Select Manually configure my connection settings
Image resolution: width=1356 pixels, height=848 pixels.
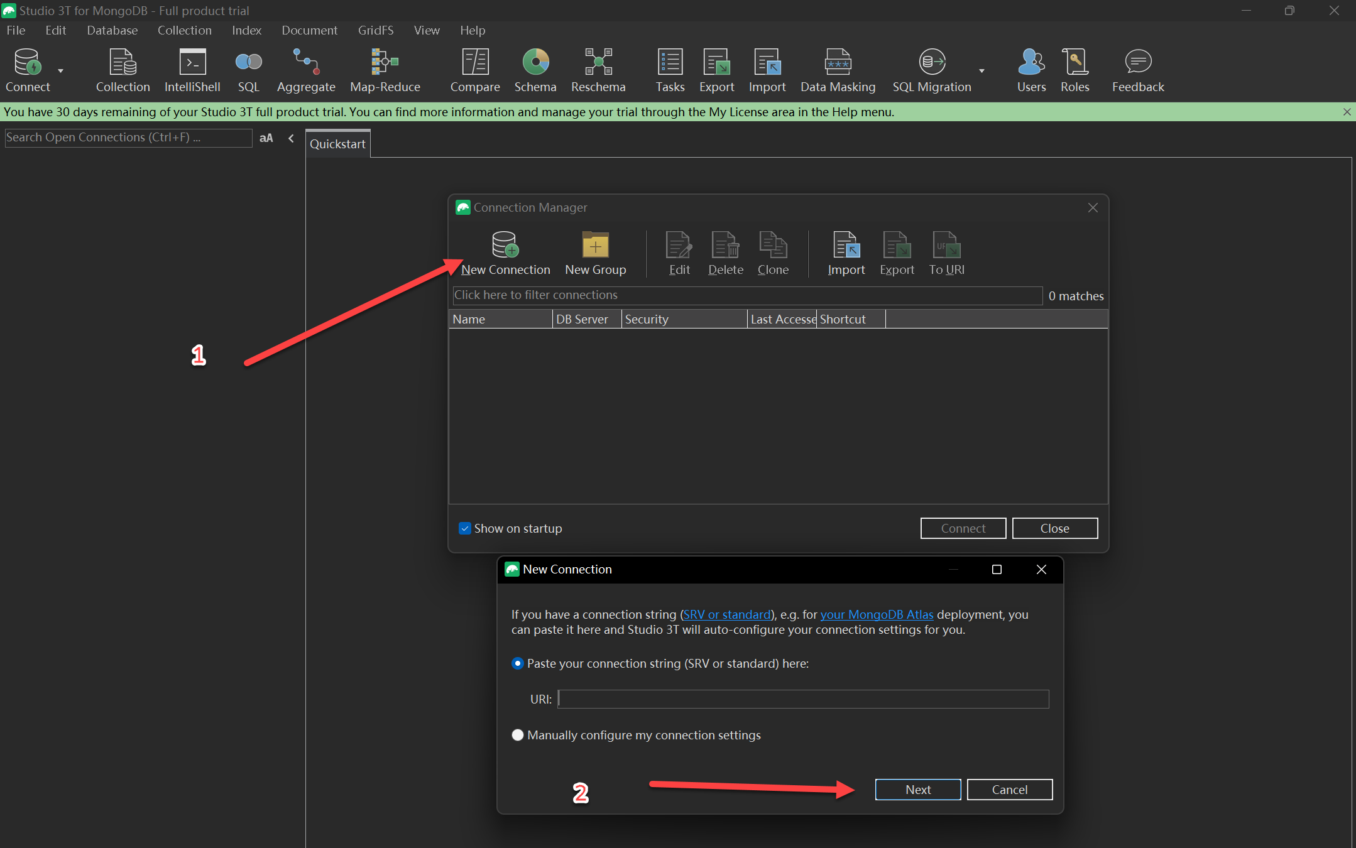pyautogui.click(x=518, y=735)
